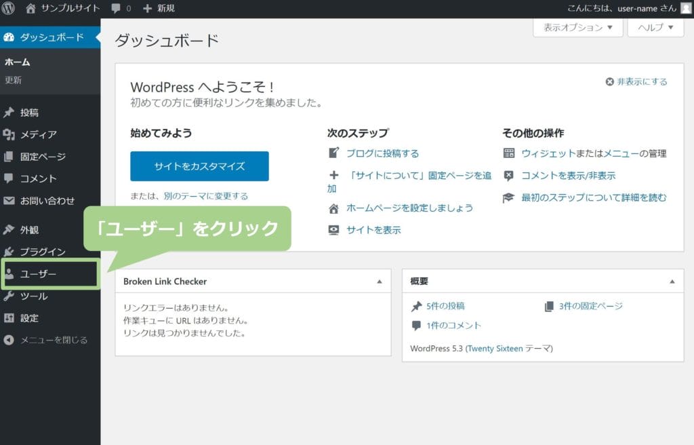Click the graduation cap icon beside 最初のステップ
The width and height of the screenshot is (694, 445).
coord(508,197)
